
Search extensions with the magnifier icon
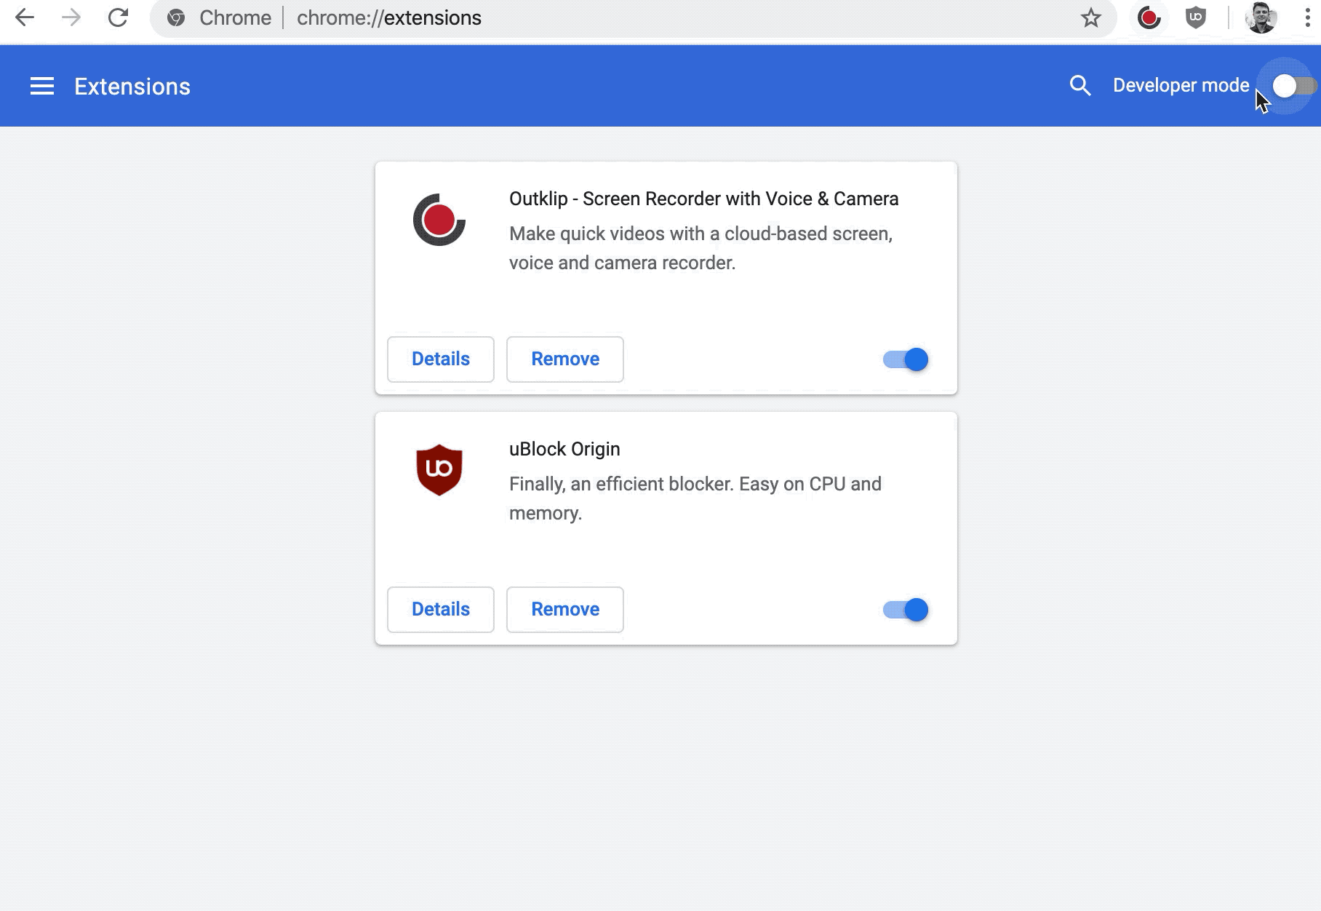pyautogui.click(x=1080, y=86)
